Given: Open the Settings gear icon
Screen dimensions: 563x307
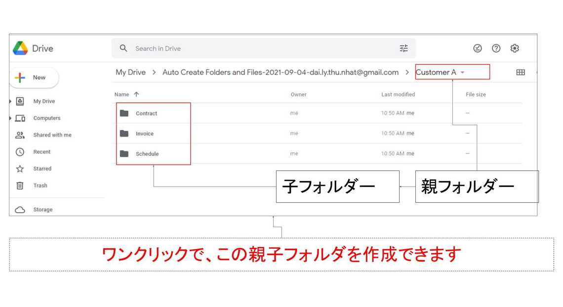Looking at the screenshot, I should [515, 48].
